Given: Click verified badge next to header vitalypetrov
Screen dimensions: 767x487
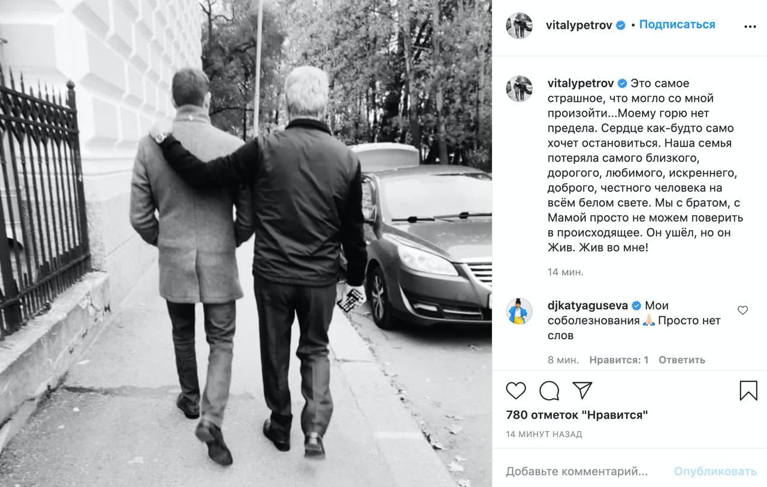Looking at the screenshot, I should click(x=621, y=25).
